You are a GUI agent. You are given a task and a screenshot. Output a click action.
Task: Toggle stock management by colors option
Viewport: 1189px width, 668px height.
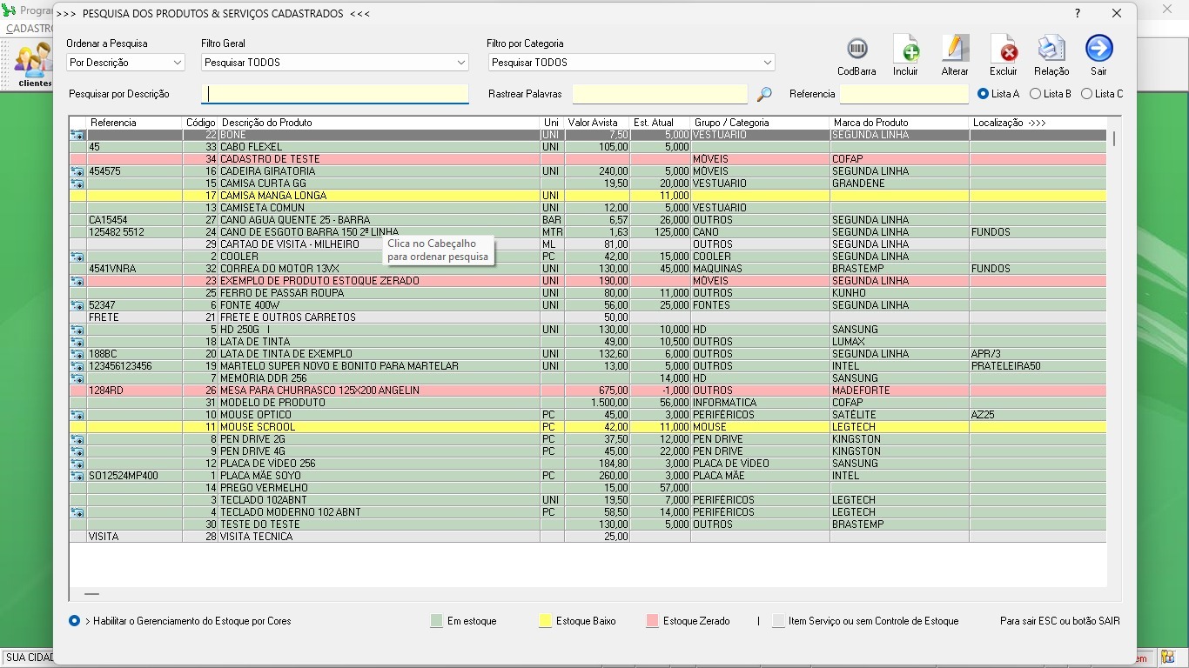pos(75,621)
